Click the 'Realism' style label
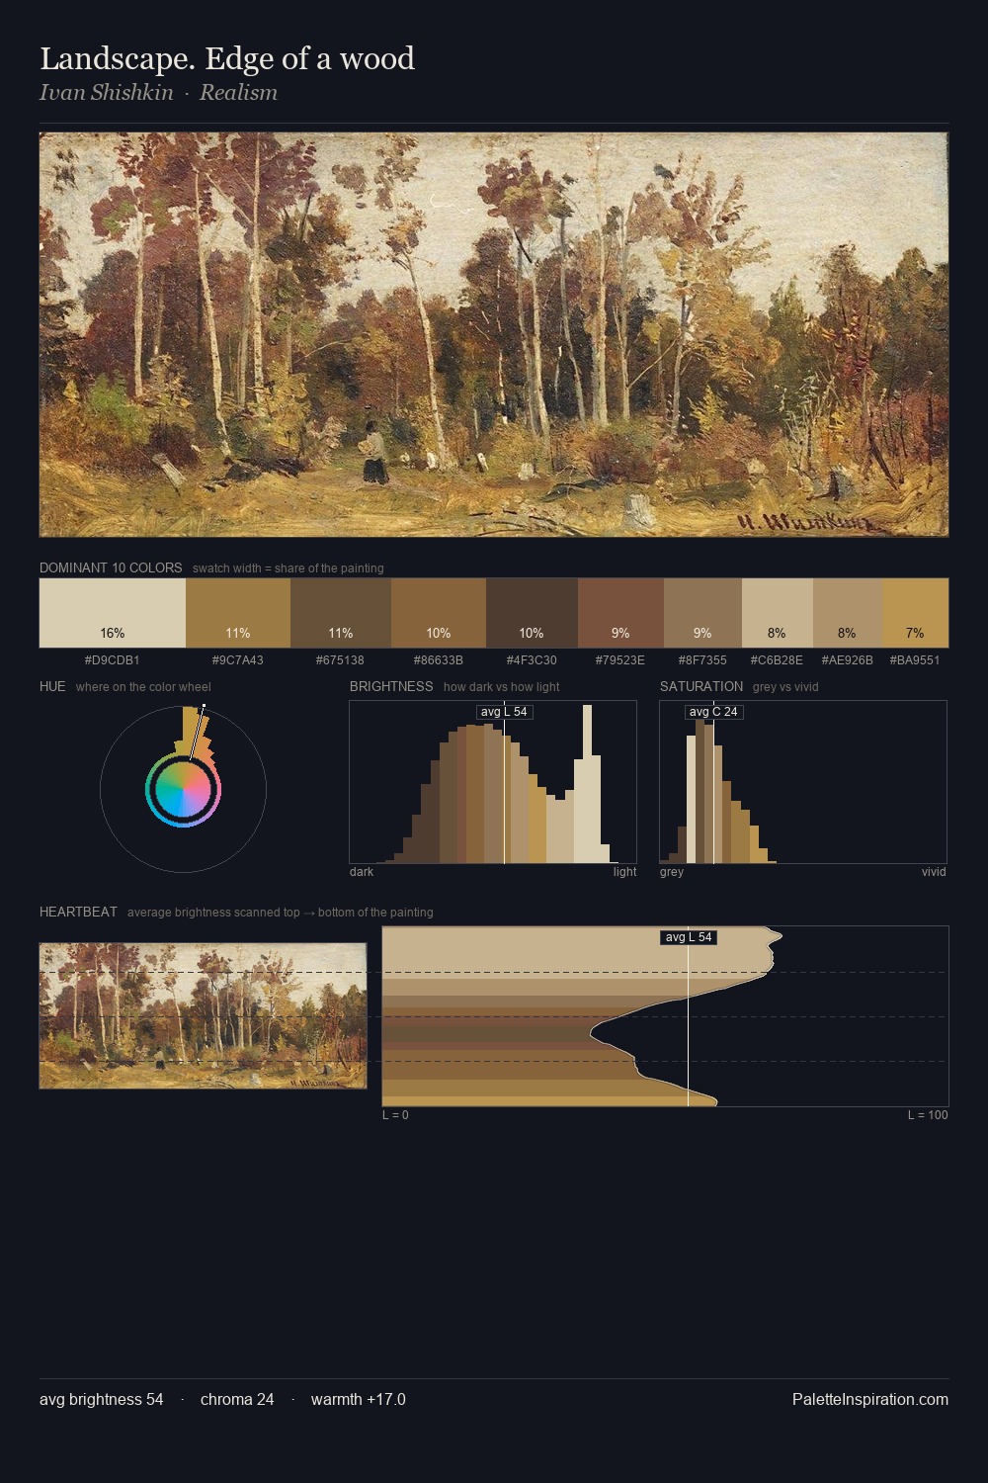This screenshot has width=988, height=1483. [x=238, y=92]
